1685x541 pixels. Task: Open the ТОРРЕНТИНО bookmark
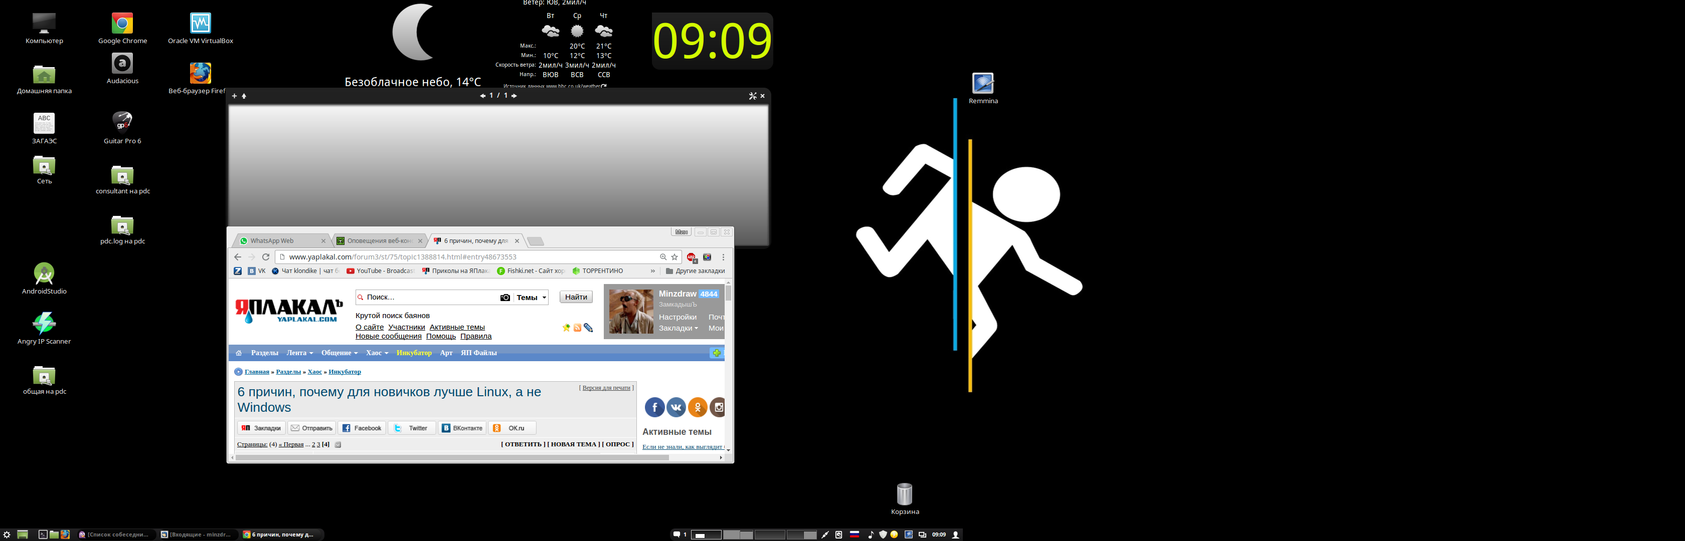[x=598, y=270]
